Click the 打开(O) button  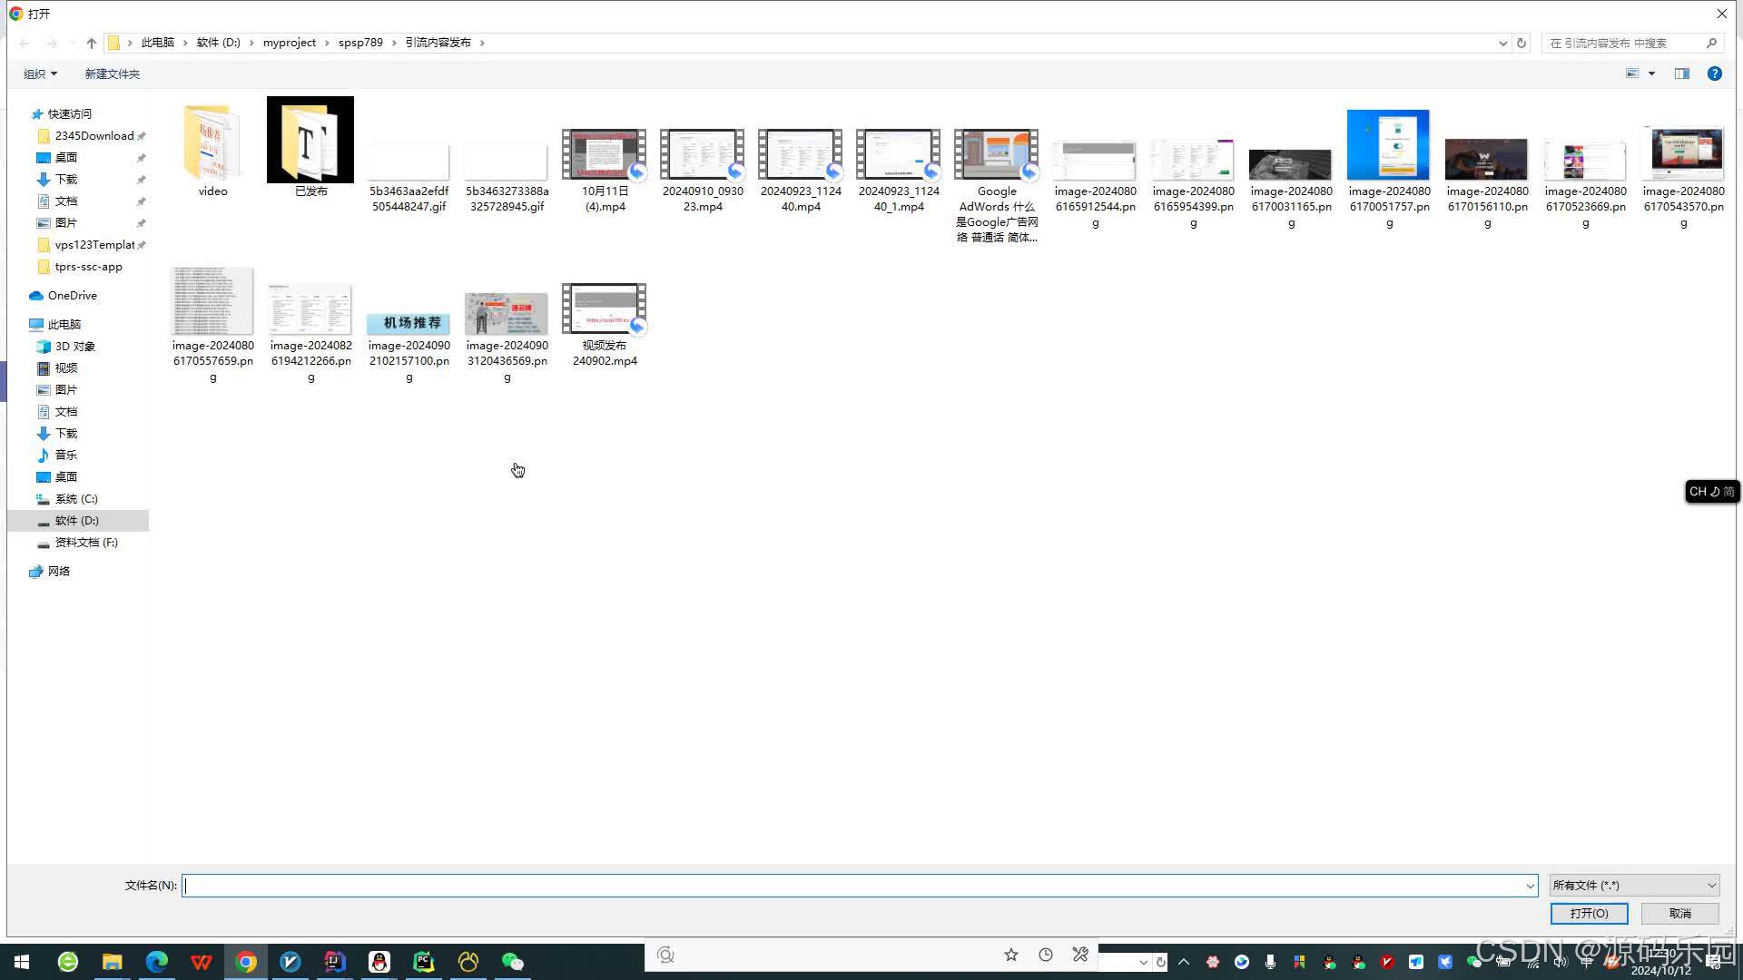[x=1588, y=913]
